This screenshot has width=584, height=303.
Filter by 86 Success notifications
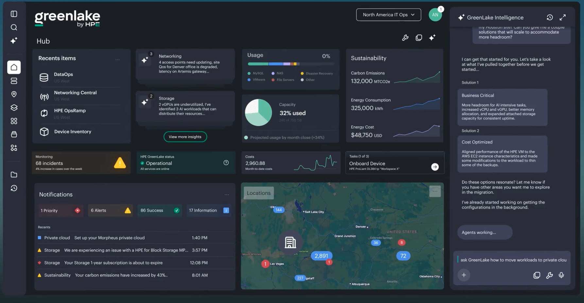click(160, 211)
